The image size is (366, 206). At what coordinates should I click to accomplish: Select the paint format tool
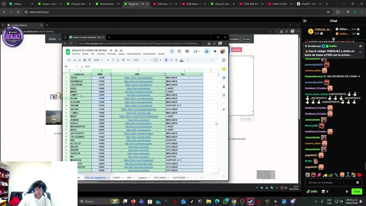pyautogui.click(x=89, y=60)
